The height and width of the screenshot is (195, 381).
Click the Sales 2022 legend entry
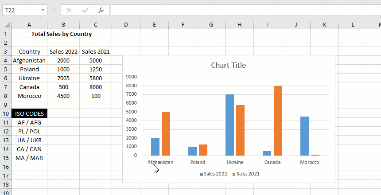coord(214,174)
